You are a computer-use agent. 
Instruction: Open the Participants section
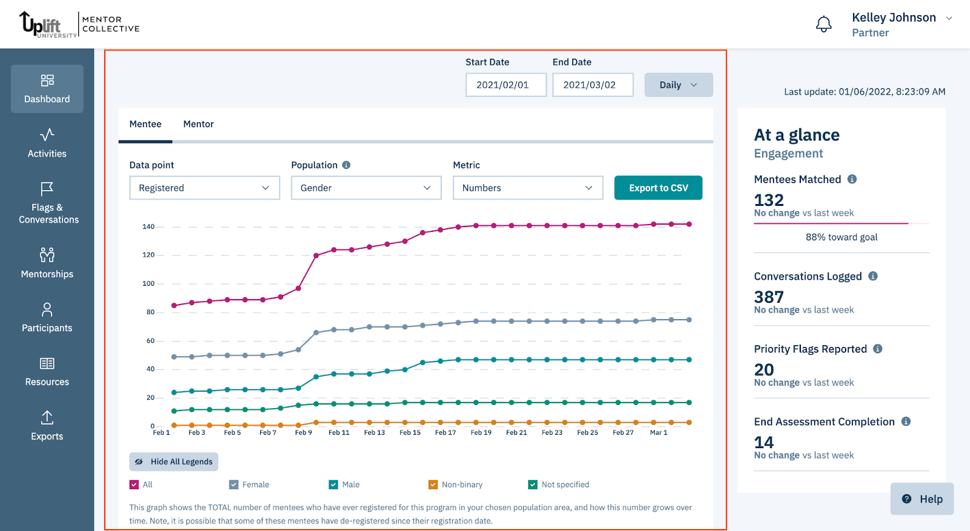pyautogui.click(x=47, y=317)
